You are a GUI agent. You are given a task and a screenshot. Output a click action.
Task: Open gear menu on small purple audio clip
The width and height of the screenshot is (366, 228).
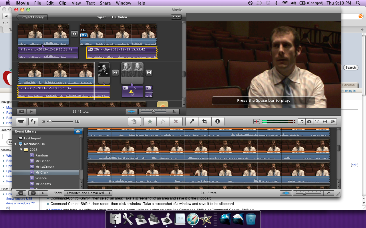[148, 88]
